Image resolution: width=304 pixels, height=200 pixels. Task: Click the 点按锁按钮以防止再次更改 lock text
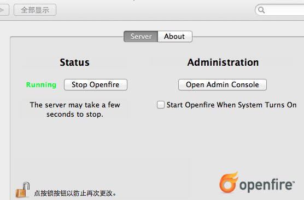point(75,193)
